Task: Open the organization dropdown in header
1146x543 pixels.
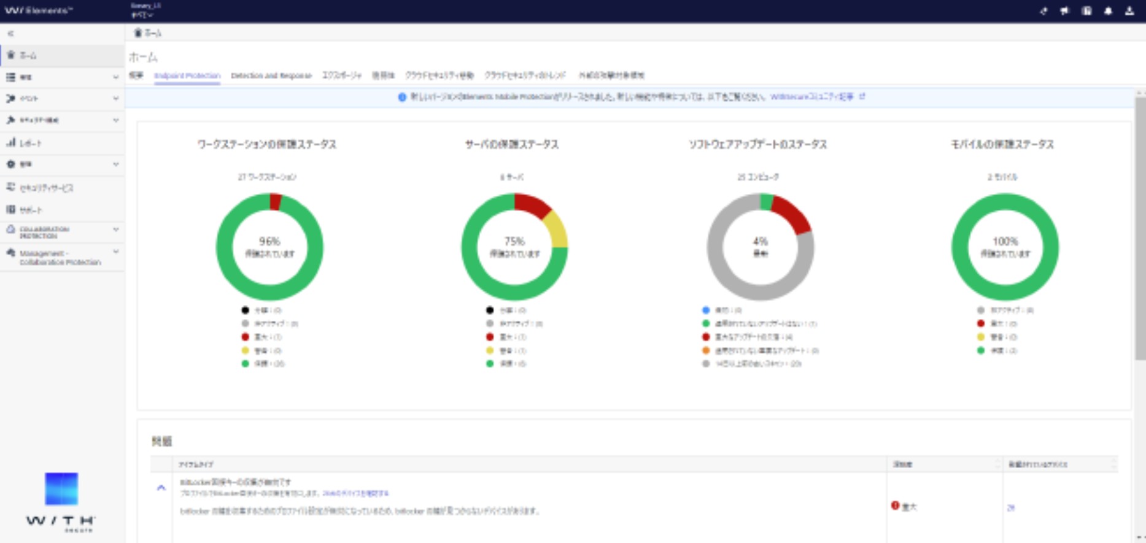Action: (143, 15)
